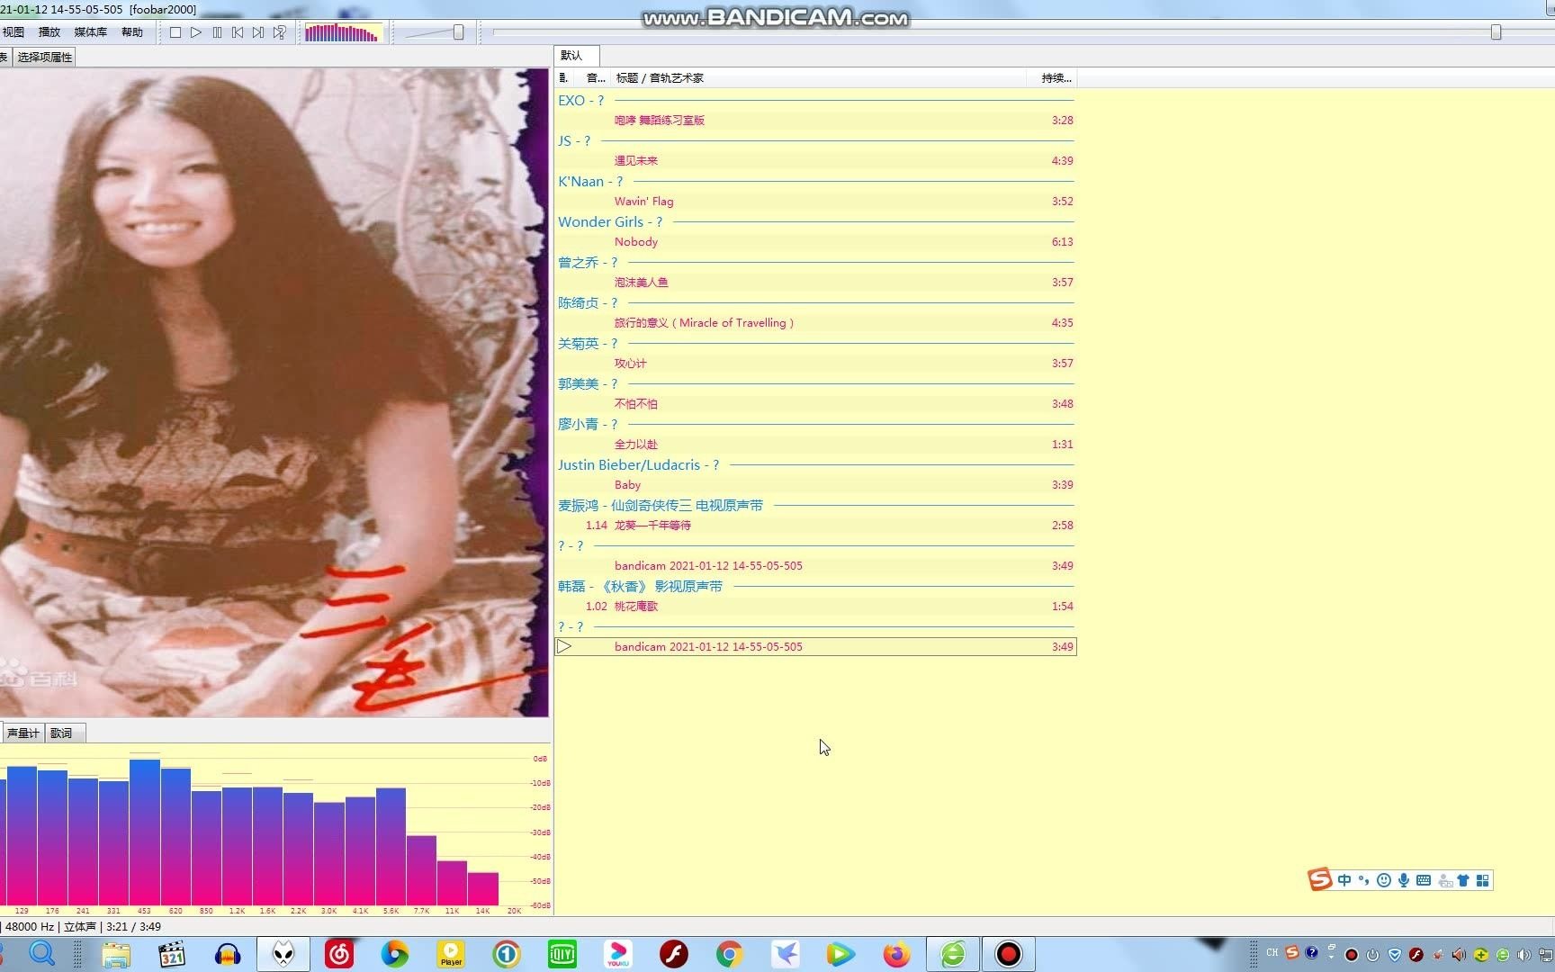The height and width of the screenshot is (972, 1555).
Task: Open the file explorer folder in taskbar
Action: click(116, 954)
